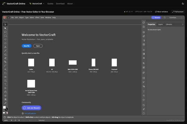Viewport: 187px width, 124px height.
Task: Open the Help menu
Action: pos(54,18)
